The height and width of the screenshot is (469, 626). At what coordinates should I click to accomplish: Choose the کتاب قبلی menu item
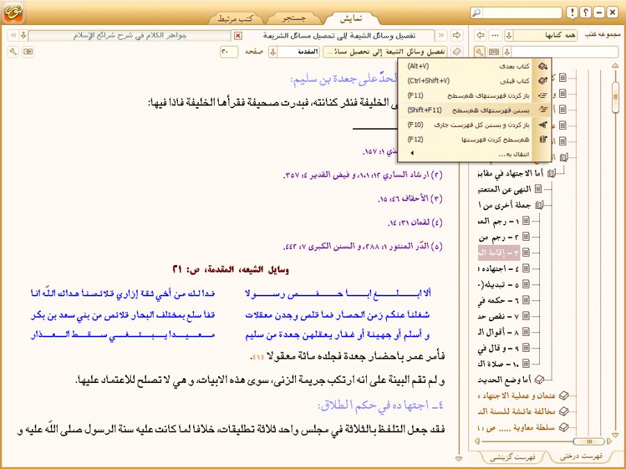[x=475, y=80]
